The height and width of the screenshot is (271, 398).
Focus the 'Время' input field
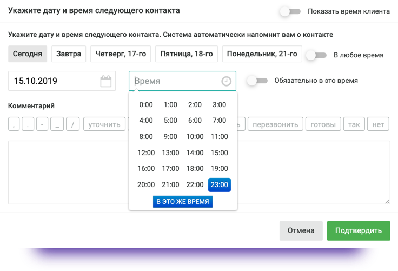(x=176, y=81)
